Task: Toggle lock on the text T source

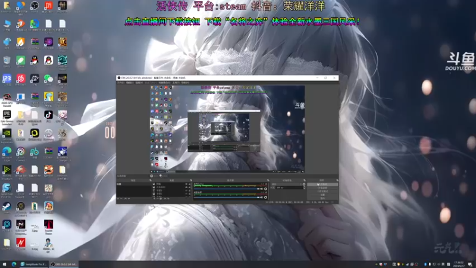Action: point(189,191)
